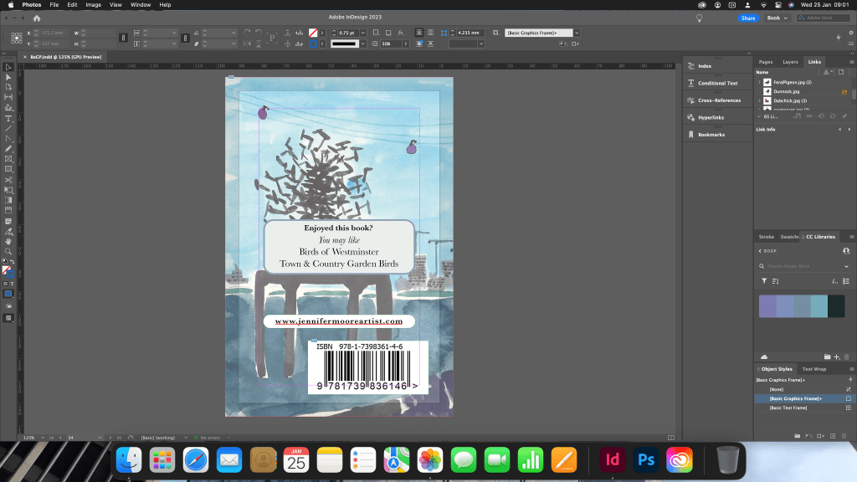This screenshot has height=482, width=857.
Task: Select the Selection tool arrow
Action: 8,67
